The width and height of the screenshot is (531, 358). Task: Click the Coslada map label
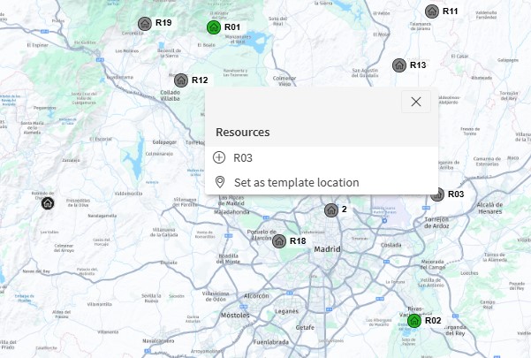(391, 245)
